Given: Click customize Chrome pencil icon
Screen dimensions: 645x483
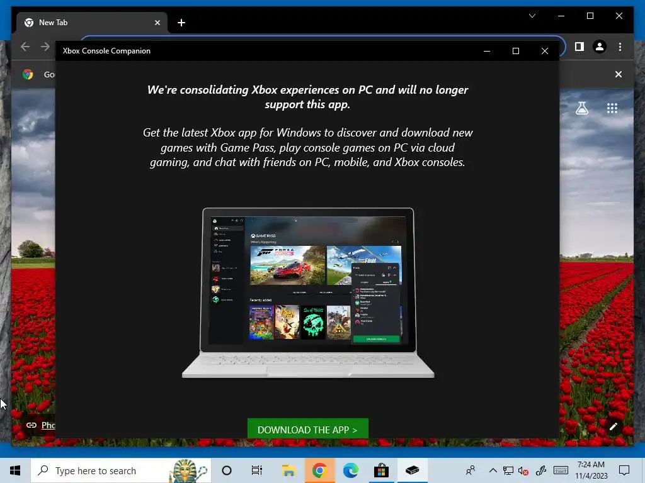Looking at the screenshot, I should pyautogui.click(x=614, y=426).
